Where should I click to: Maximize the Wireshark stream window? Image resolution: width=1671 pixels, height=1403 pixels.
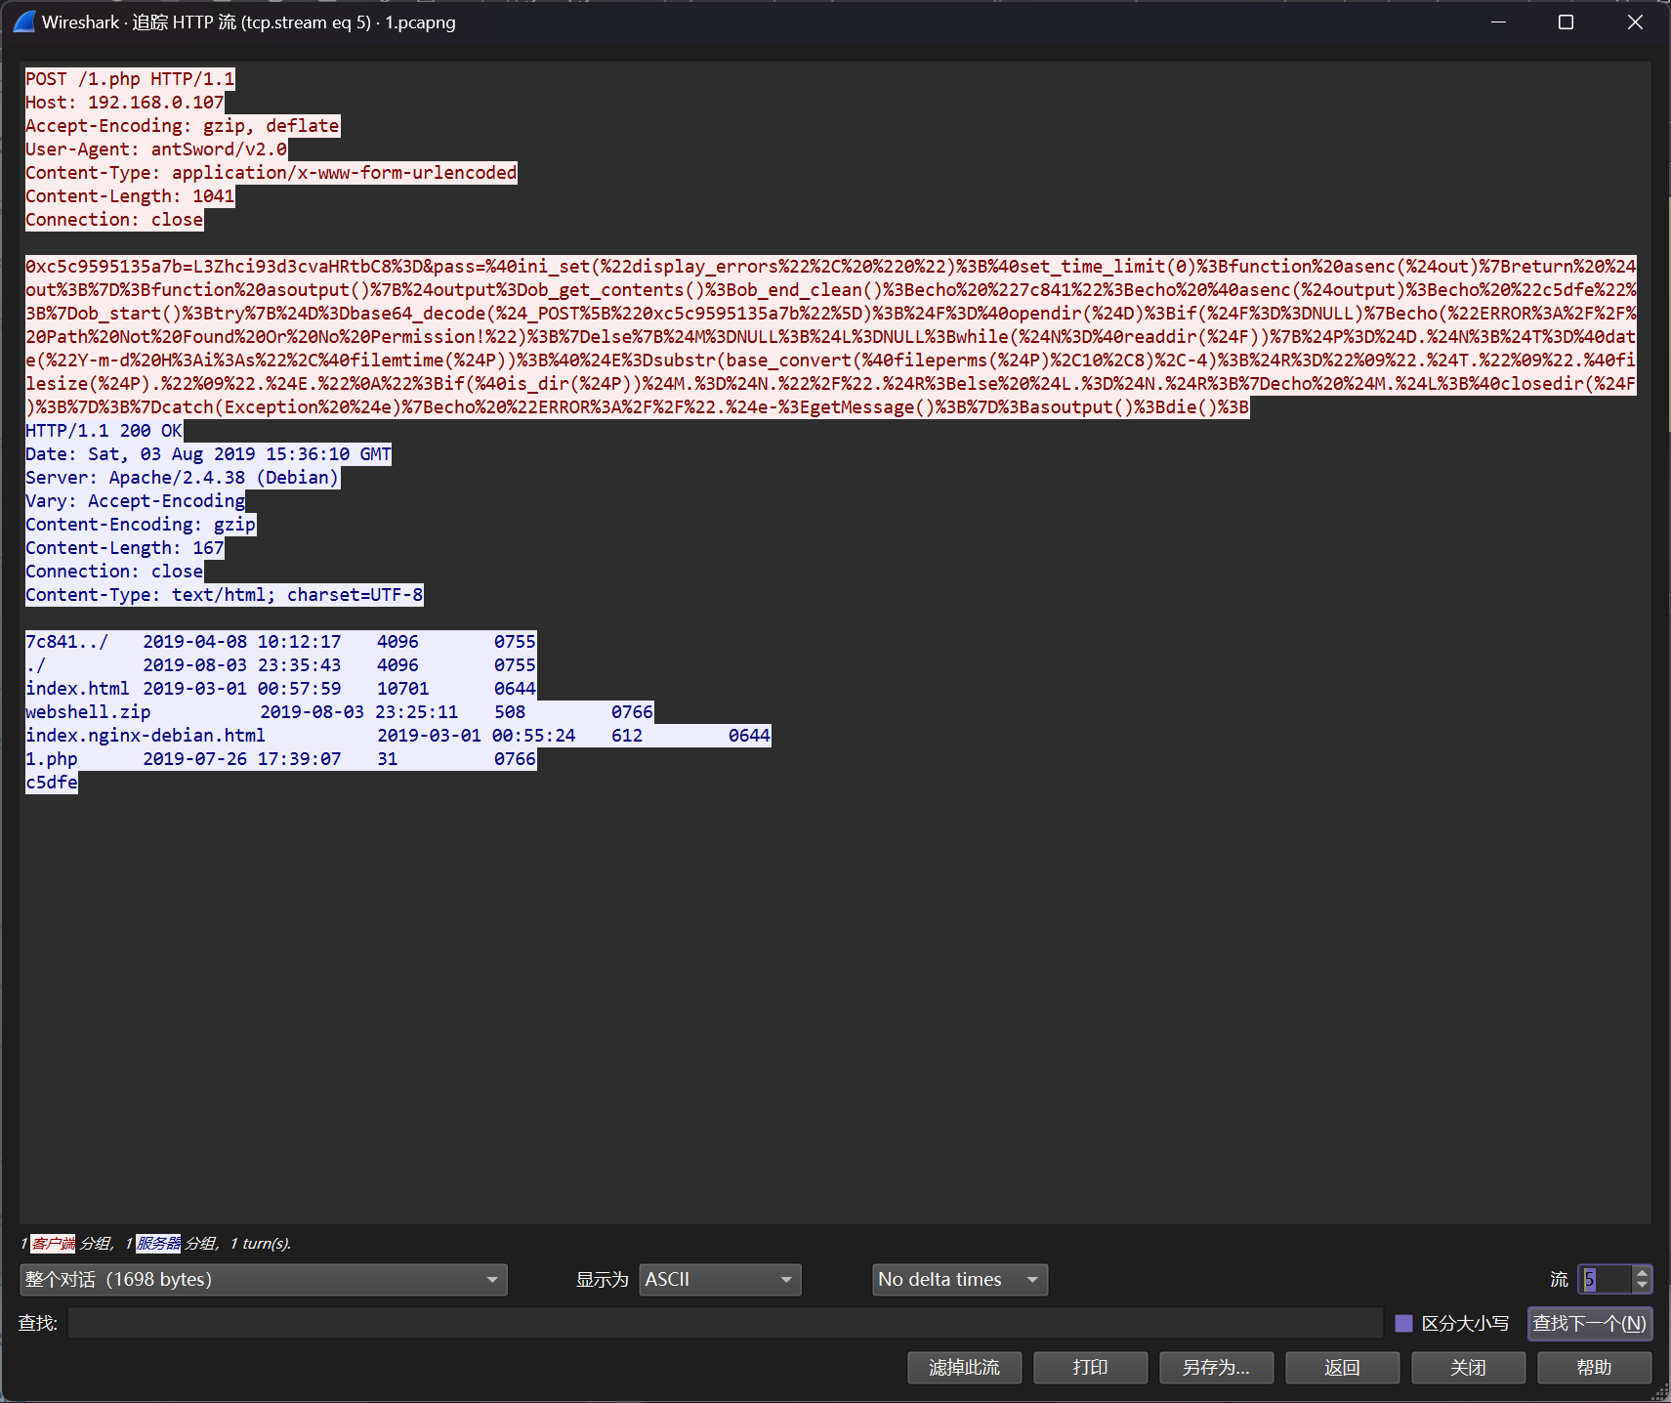[x=1566, y=21]
